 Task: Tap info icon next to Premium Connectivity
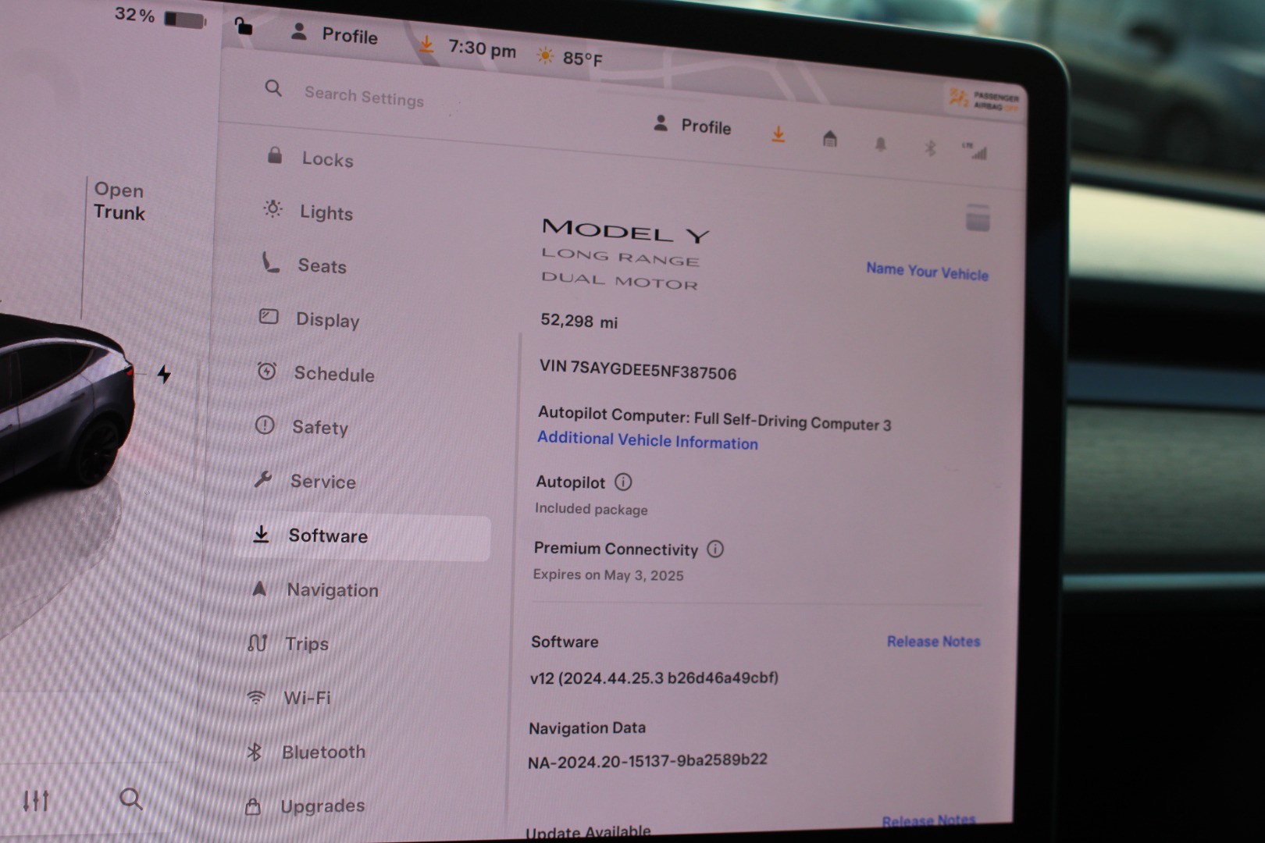coord(715,550)
